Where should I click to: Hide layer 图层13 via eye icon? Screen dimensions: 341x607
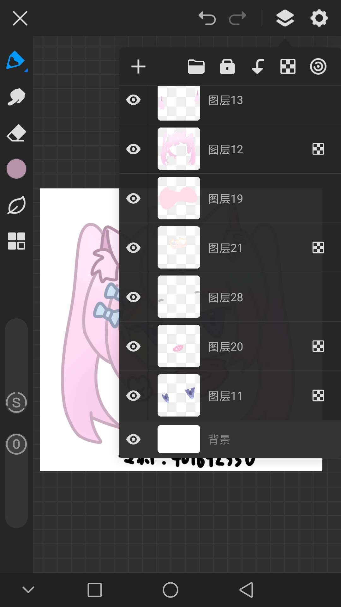[x=133, y=100]
